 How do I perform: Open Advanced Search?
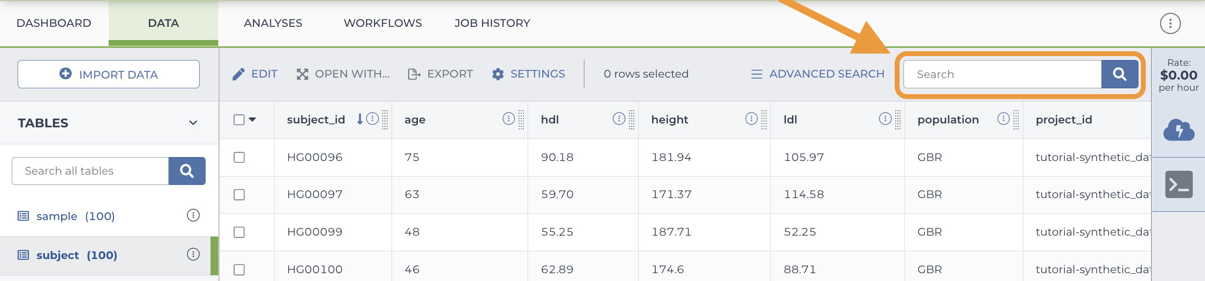coord(818,74)
